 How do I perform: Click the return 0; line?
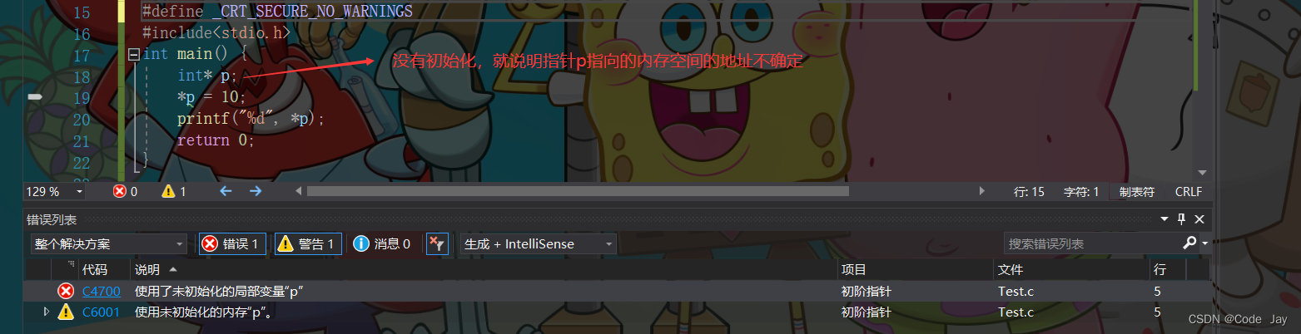[216, 140]
